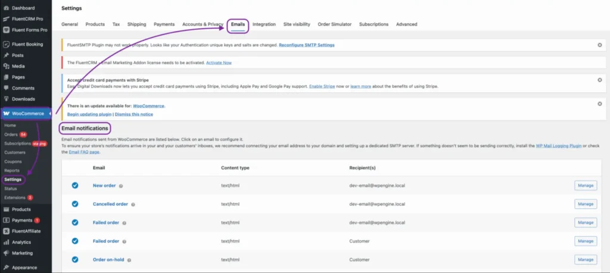Screen dimensions: 610x273
Task: Toggle Cancelled order email enabled status
Action: pos(74,204)
